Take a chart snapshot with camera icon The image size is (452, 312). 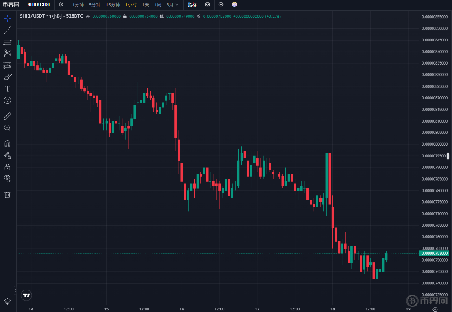coord(208,5)
